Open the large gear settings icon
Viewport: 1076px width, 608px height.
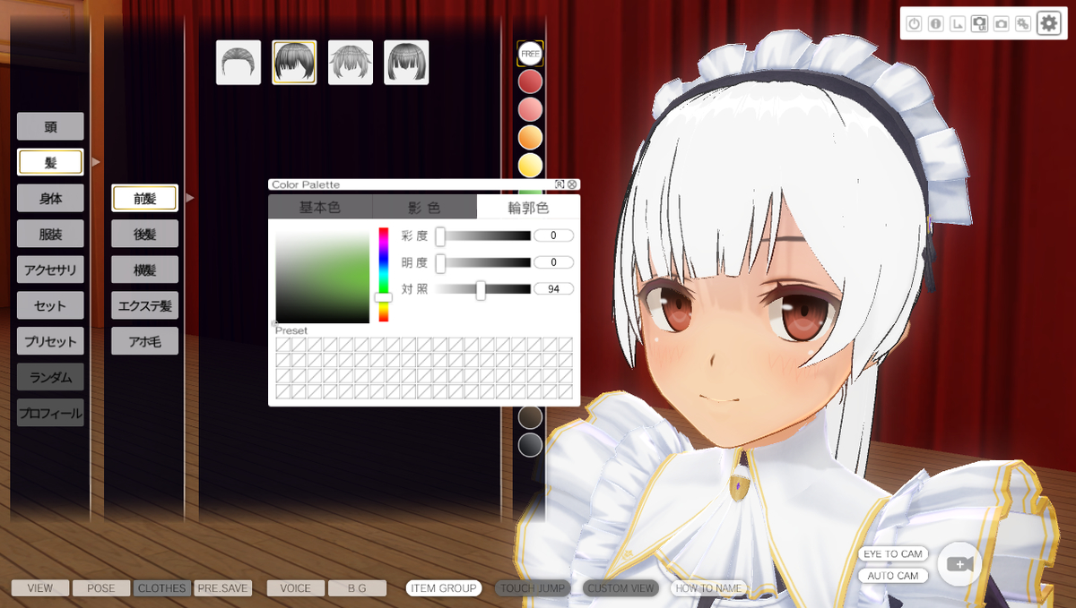[x=1048, y=23]
